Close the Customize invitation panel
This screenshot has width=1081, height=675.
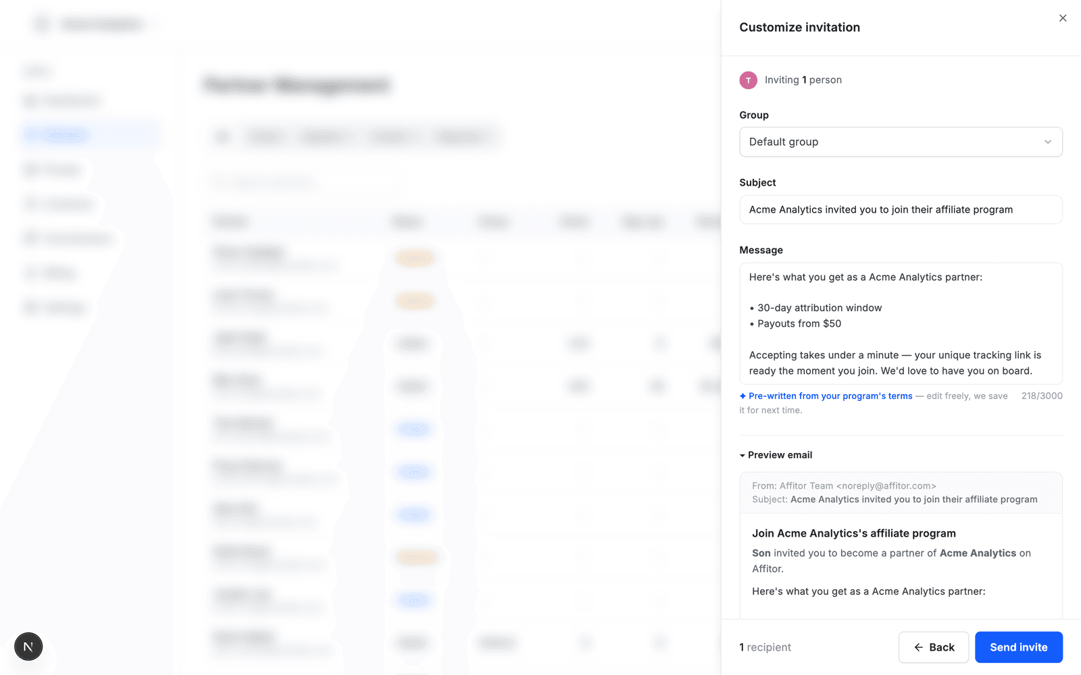pyautogui.click(x=1063, y=18)
